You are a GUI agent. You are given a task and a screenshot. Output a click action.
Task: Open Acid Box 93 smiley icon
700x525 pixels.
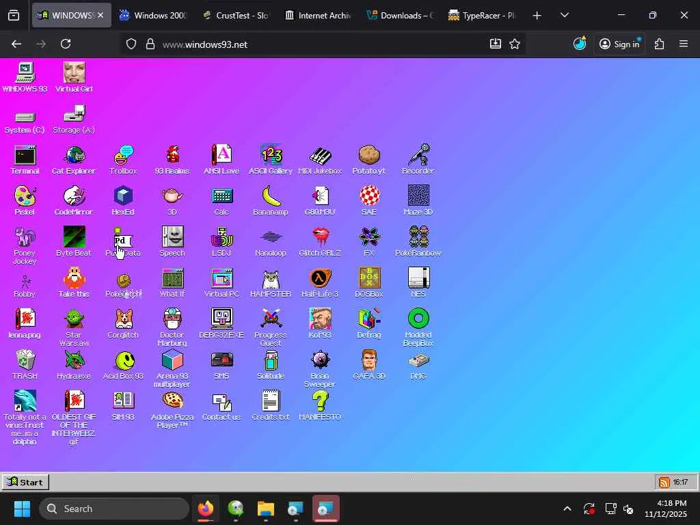click(x=123, y=365)
